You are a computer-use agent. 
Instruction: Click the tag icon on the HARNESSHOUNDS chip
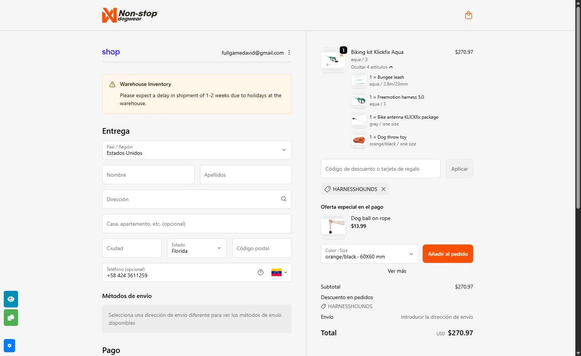[x=328, y=189]
